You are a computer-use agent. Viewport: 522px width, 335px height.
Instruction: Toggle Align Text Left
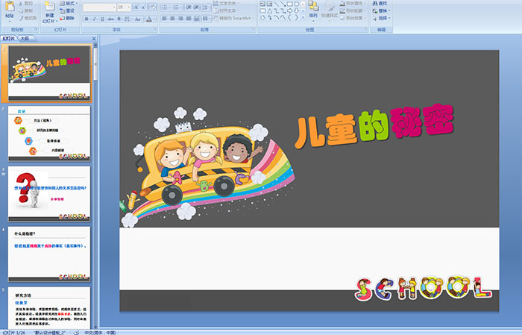[x=165, y=19]
